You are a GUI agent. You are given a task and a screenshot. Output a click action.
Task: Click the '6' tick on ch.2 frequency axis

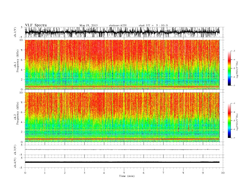(22, 112)
